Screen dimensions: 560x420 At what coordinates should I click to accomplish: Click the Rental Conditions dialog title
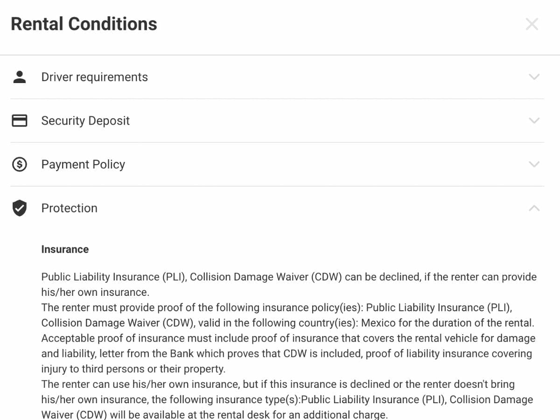click(84, 24)
